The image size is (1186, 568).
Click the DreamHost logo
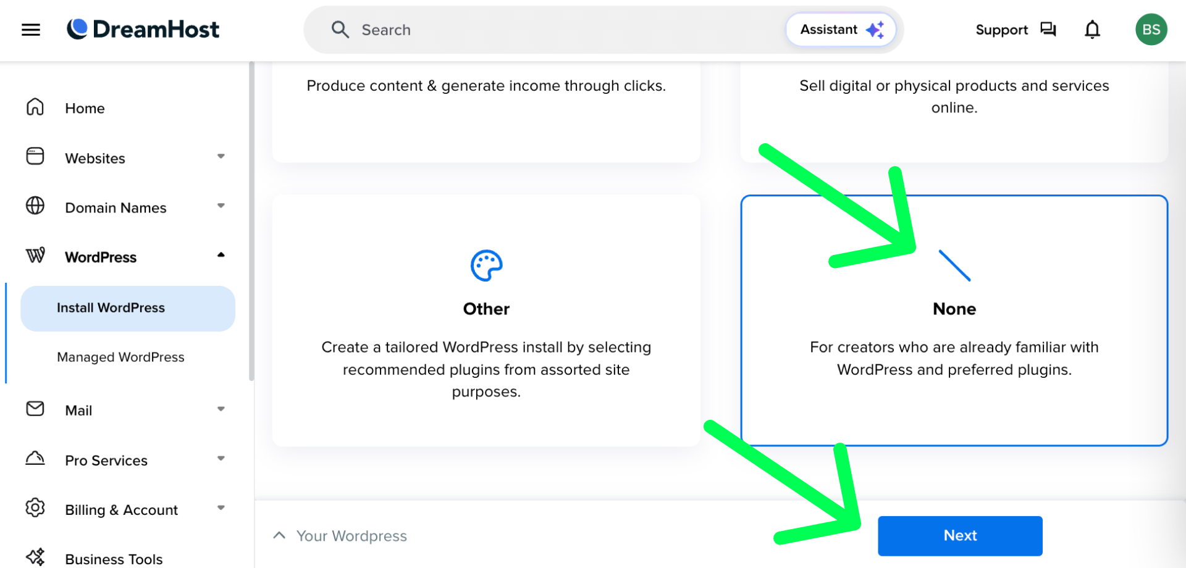(143, 29)
